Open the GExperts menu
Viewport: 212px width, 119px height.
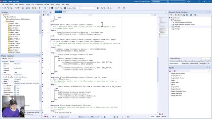pyautogui.click(x=47, y=5)
